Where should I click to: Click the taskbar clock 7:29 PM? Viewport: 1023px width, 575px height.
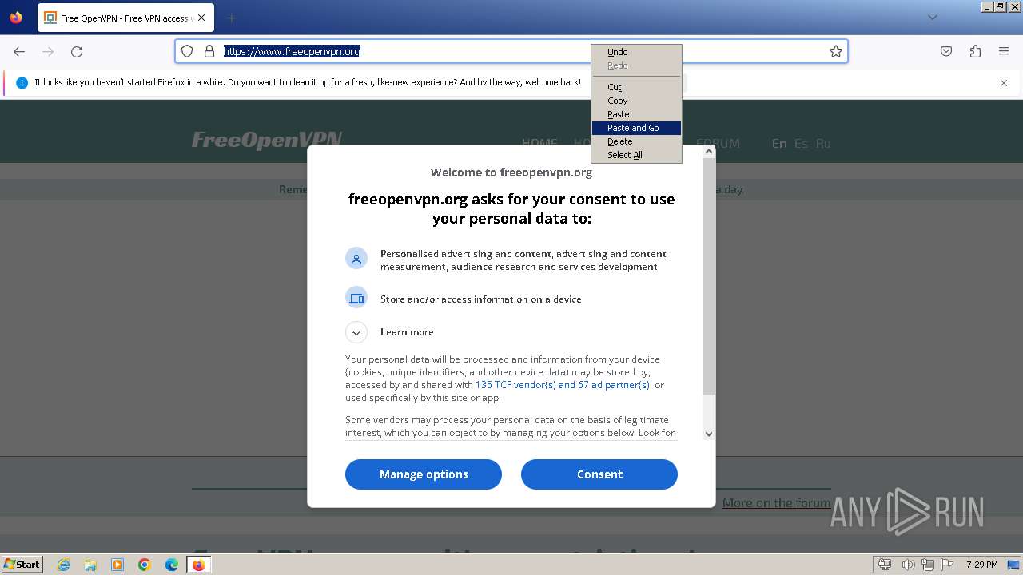pos(981,565)
